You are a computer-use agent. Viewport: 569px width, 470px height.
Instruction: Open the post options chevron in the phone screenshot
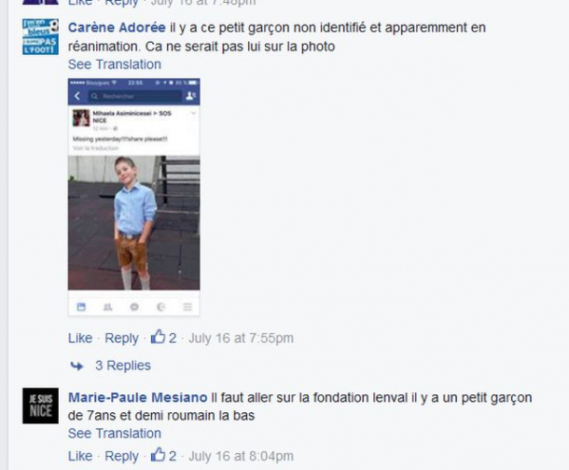tap(193, 113)
